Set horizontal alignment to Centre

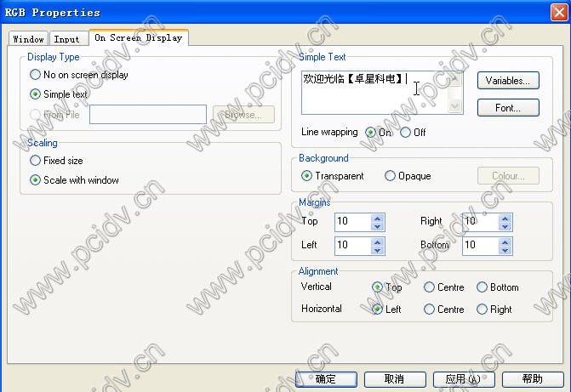pos(444,310)
